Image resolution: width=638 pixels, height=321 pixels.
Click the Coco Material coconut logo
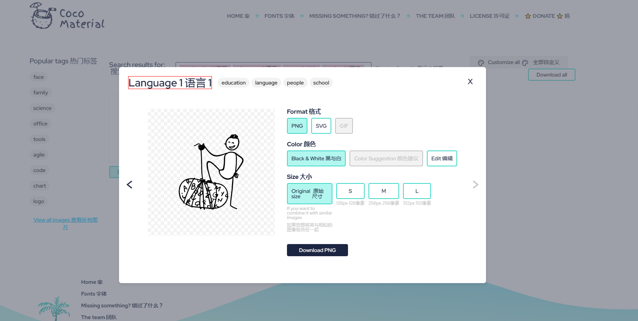coord(42,16)
